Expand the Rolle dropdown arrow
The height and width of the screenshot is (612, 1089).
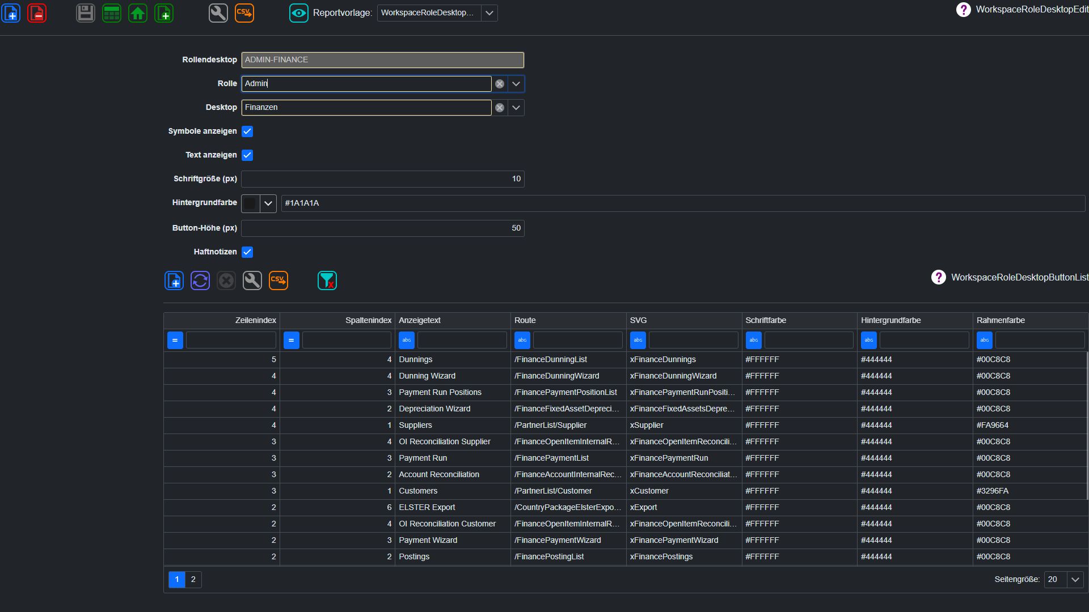click(516, 84)
